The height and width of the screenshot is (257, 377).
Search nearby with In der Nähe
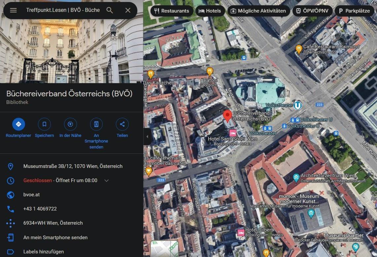click(70, 124)
